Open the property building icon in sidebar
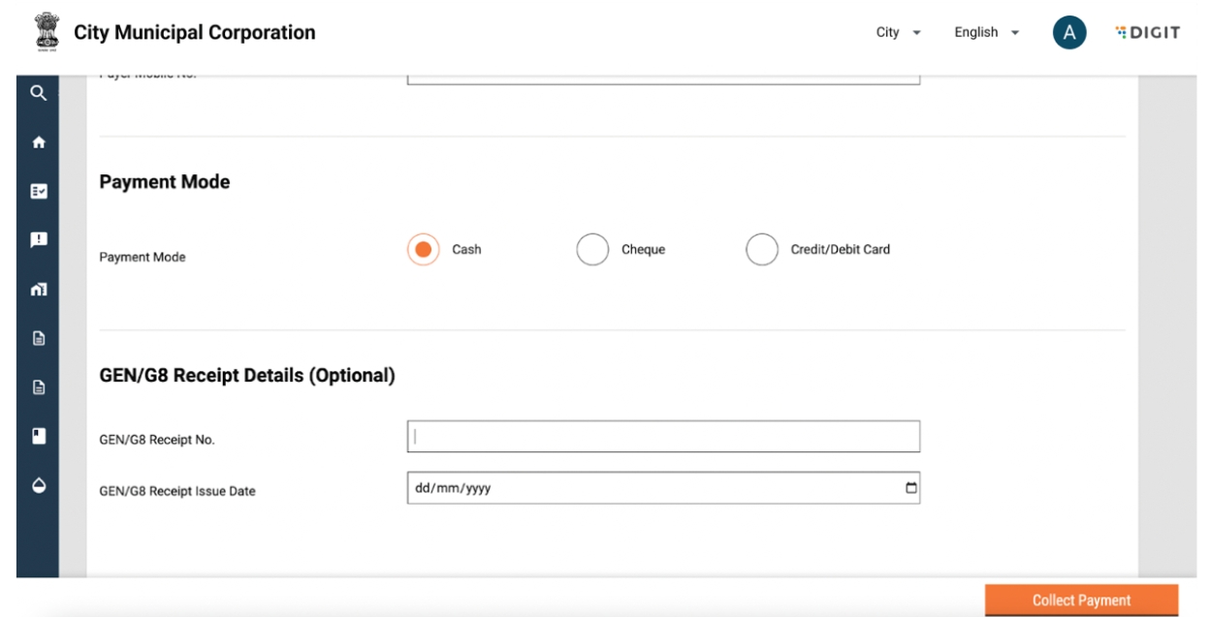Screen dimensions: 1211x617 pyautogui.click(x=38, y=289)
